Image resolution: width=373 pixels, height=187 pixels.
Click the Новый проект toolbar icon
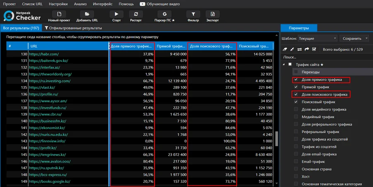pos(59,14)
